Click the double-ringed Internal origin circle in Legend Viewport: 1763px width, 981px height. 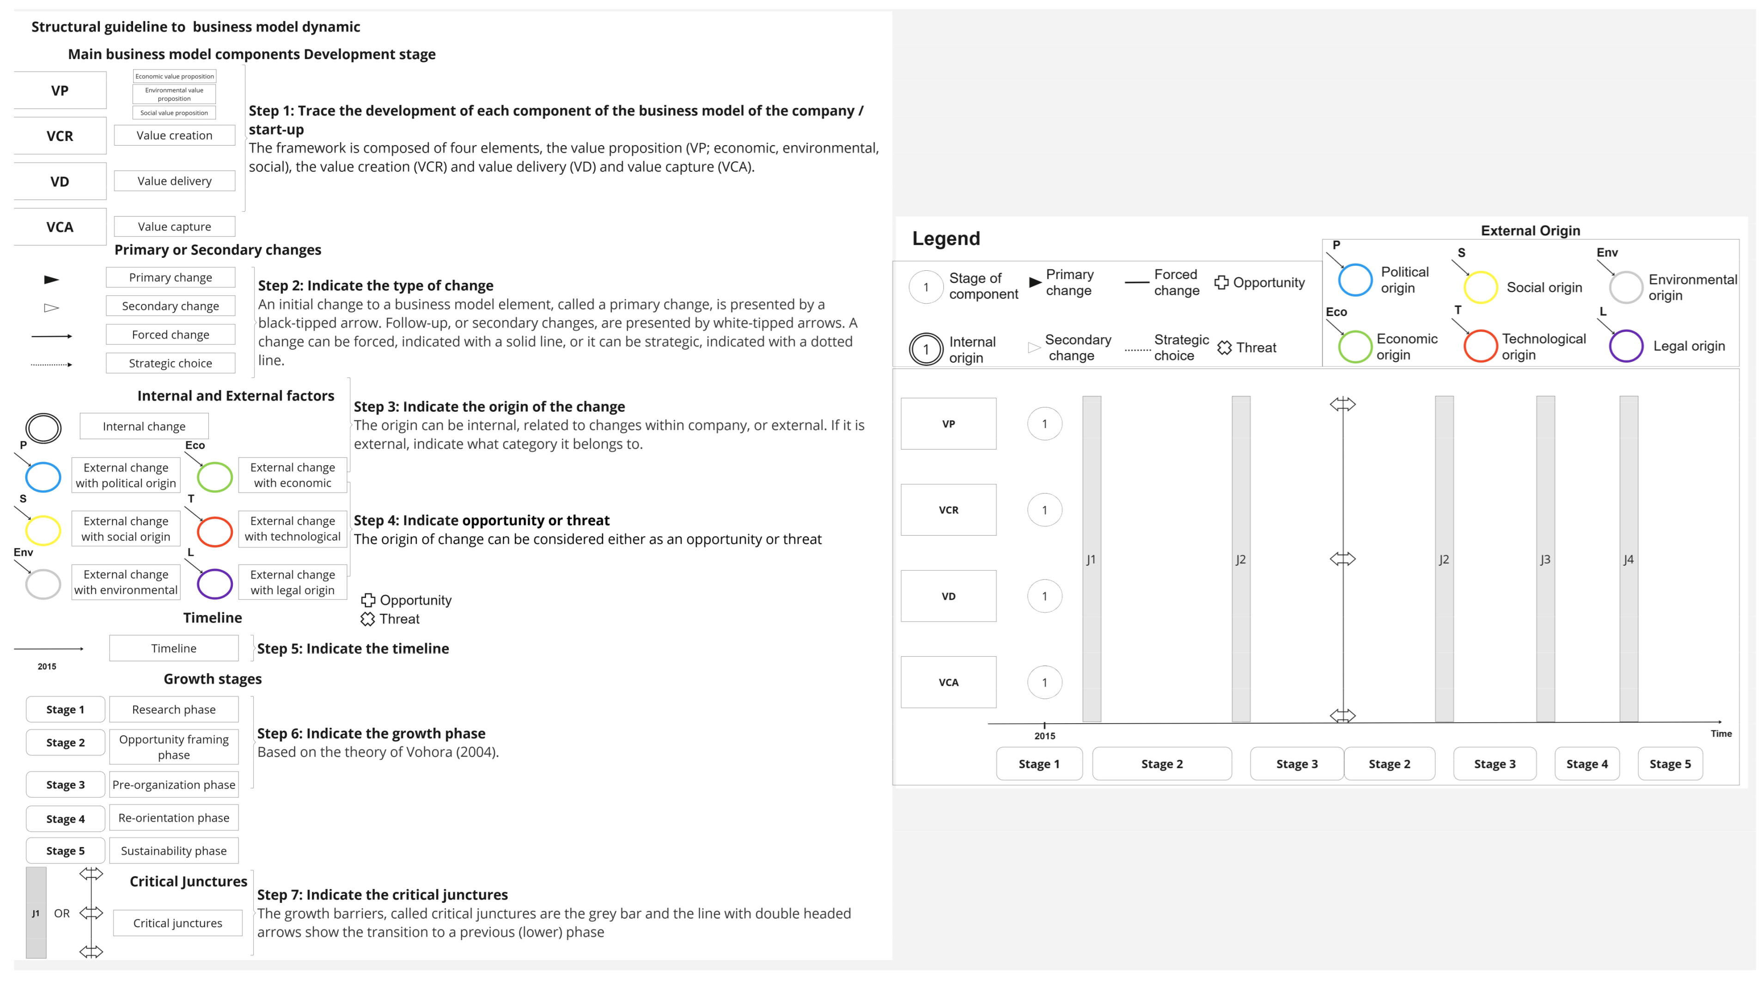pos(926,349)
